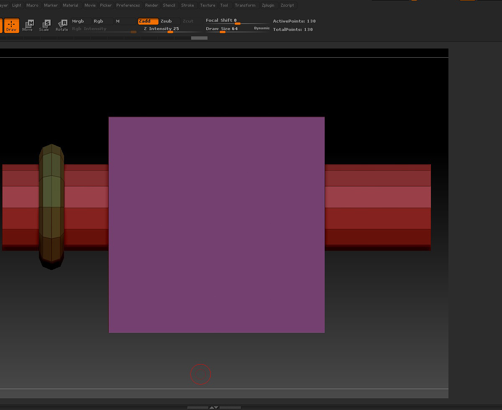The image size is (502, 410).
Task: Expand the bottom tray divider arrows
Action: [214, 407]
